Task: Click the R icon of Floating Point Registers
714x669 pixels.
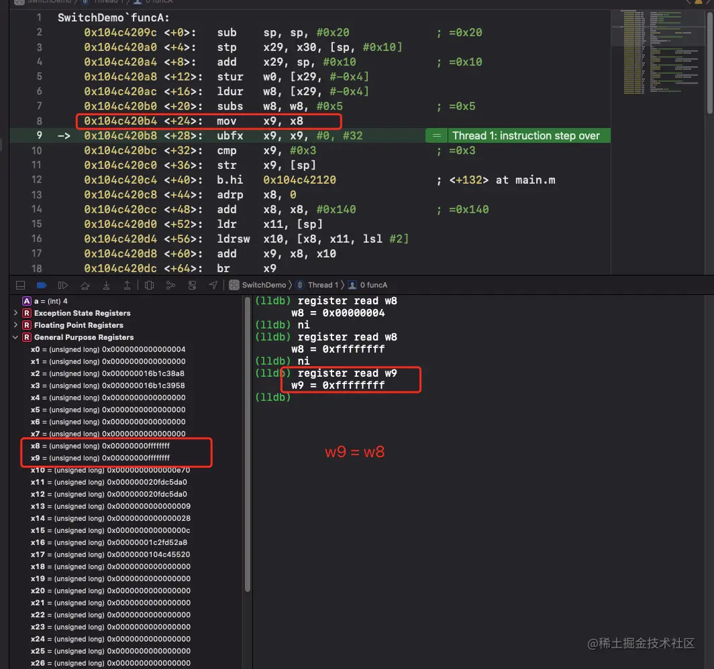Action: pyautogui.click(x=27, y=325)
